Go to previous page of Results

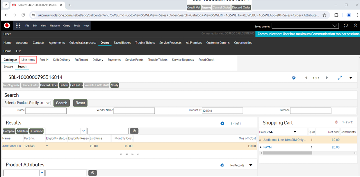coord(126,154)
